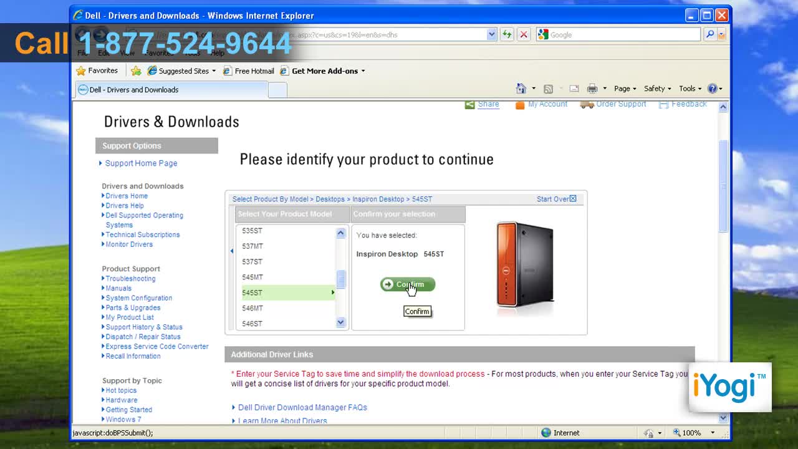
Task: Open the Technical Subscriptions link
Action: (143, 234)
